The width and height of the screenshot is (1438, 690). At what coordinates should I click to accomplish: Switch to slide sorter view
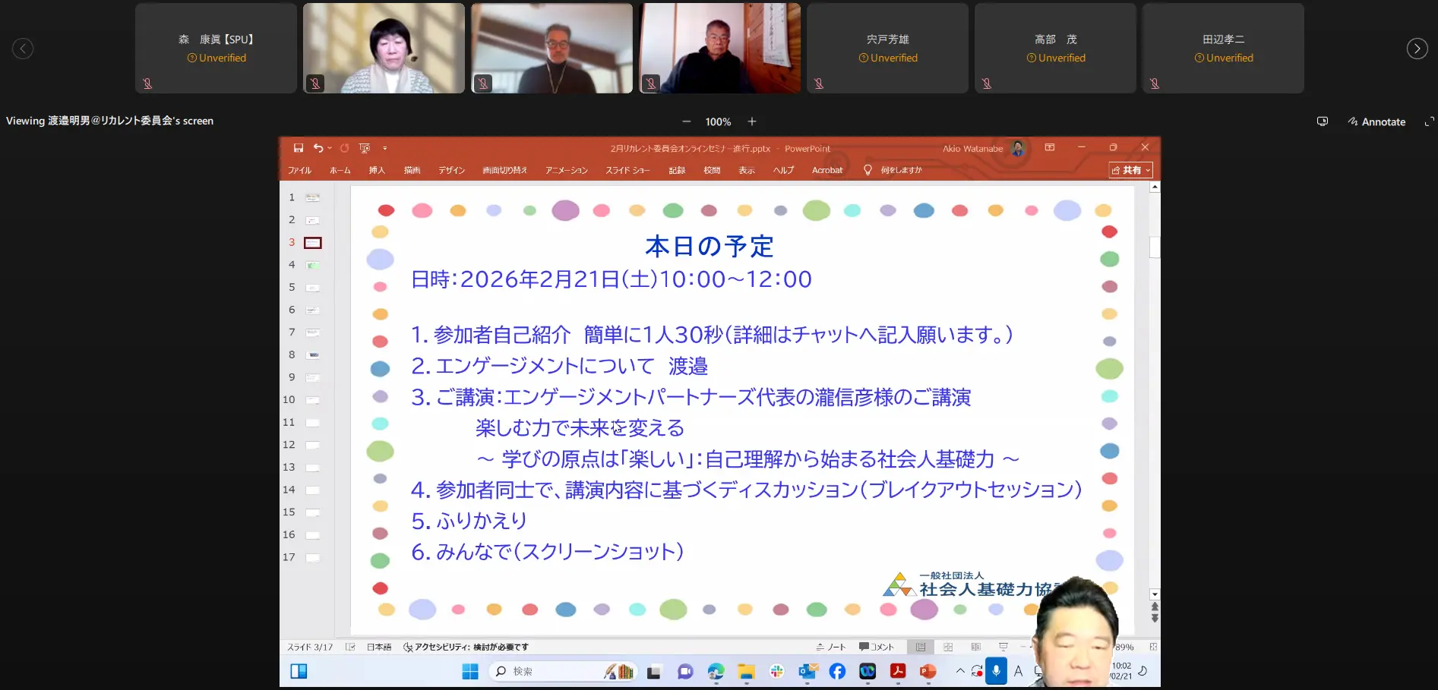click(x=948, y=647)
